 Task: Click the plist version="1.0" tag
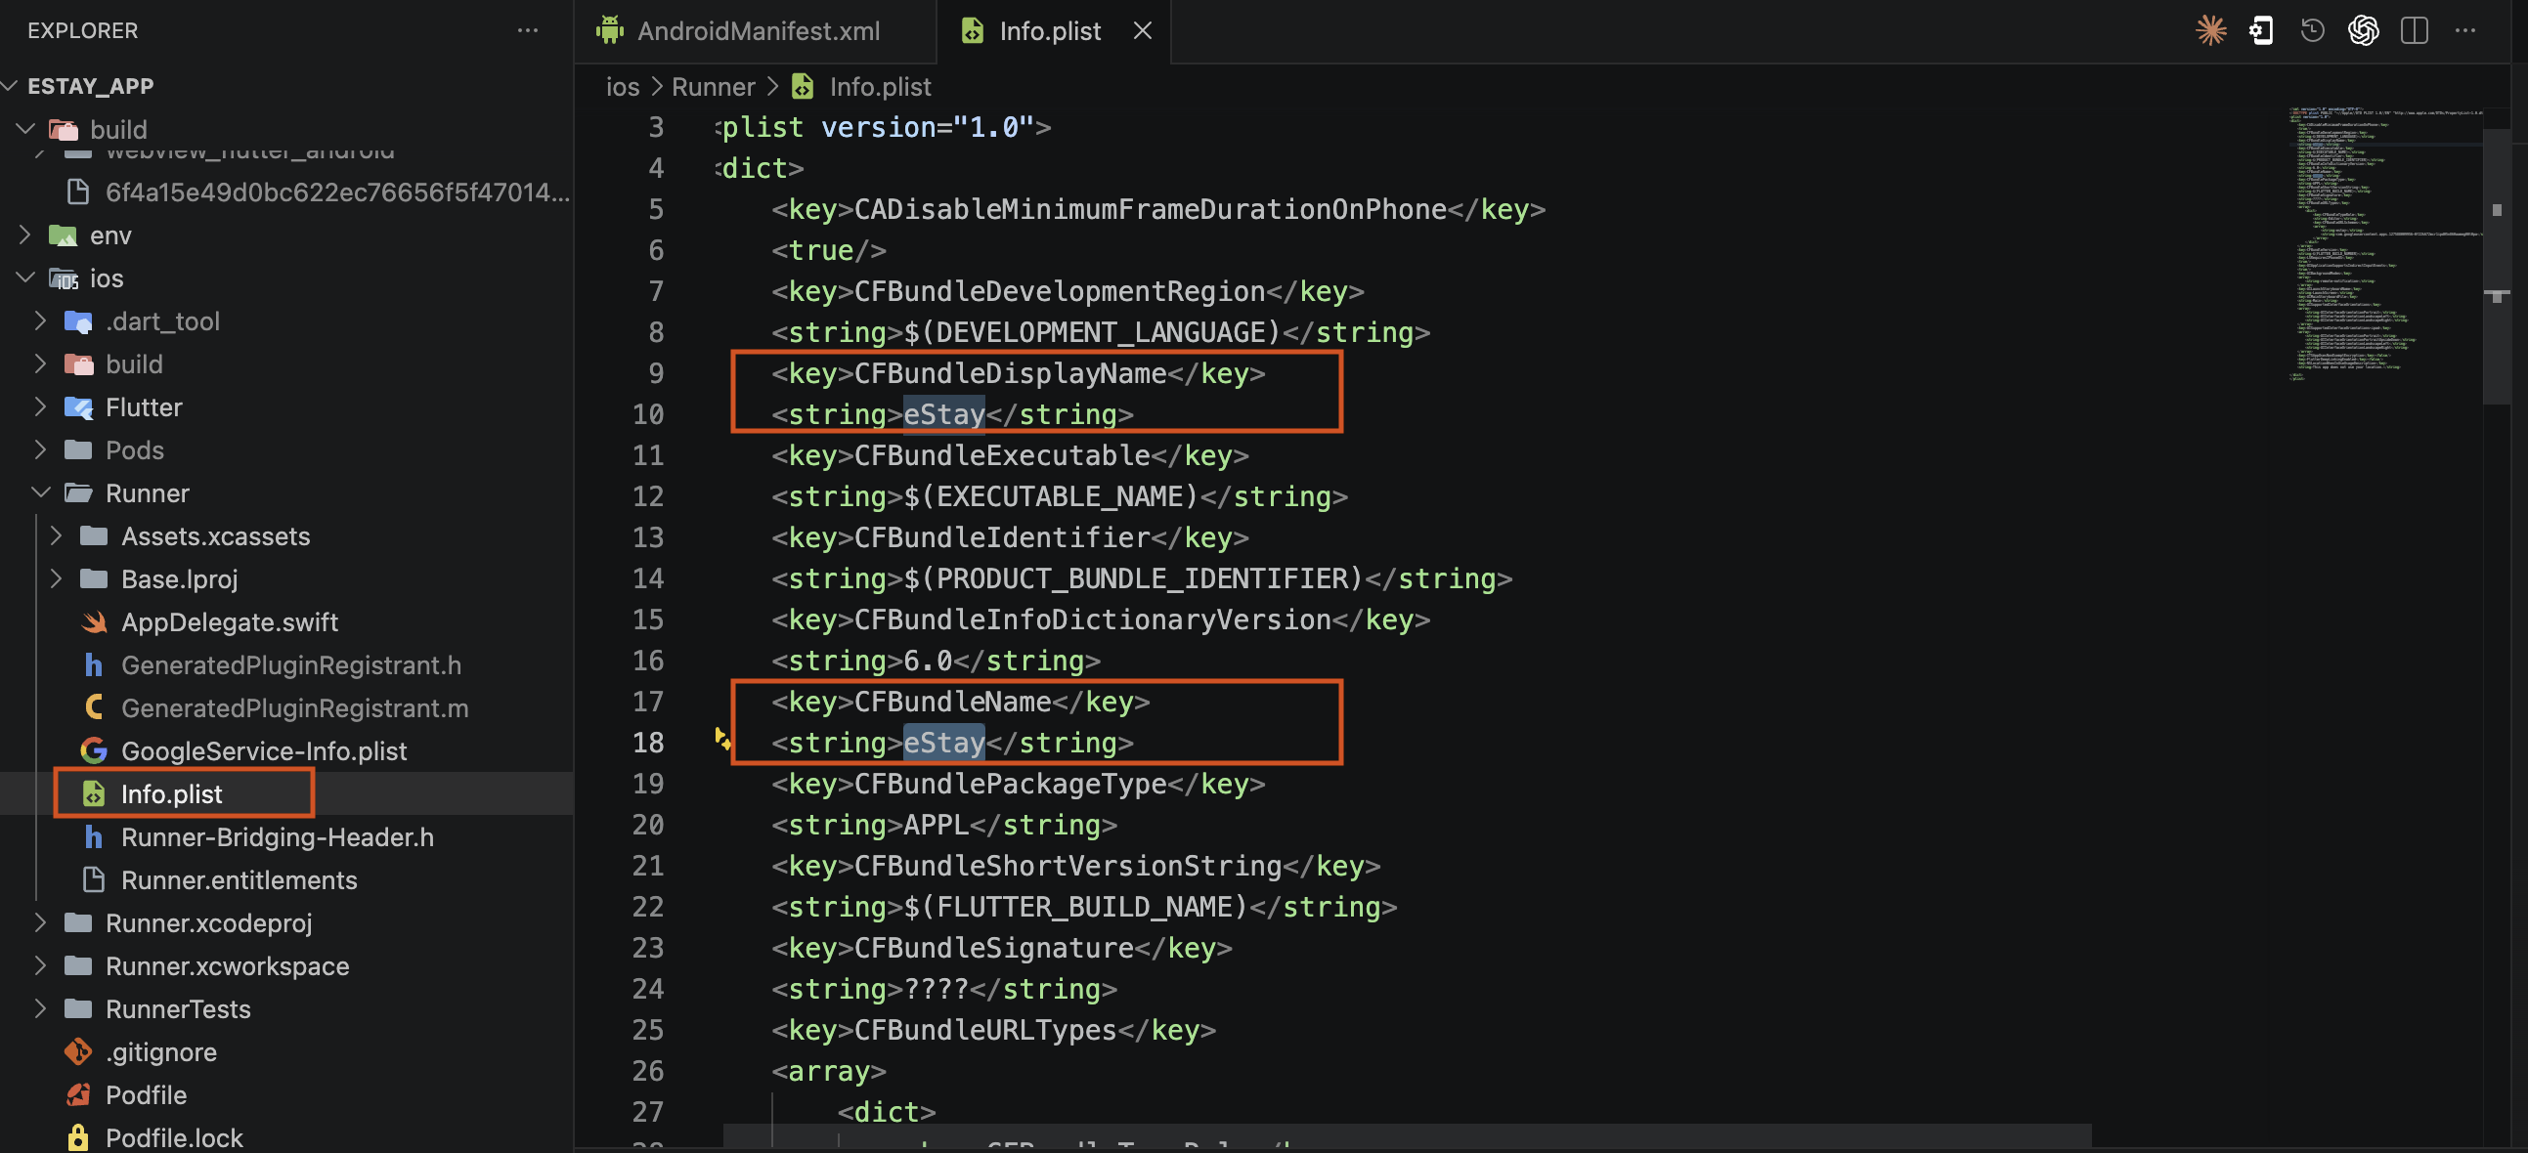[883, 128]
